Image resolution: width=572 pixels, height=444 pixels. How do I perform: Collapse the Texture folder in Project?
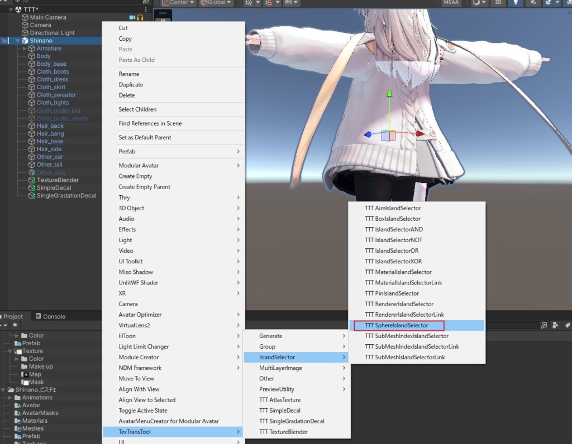click(x=10, y=351)
